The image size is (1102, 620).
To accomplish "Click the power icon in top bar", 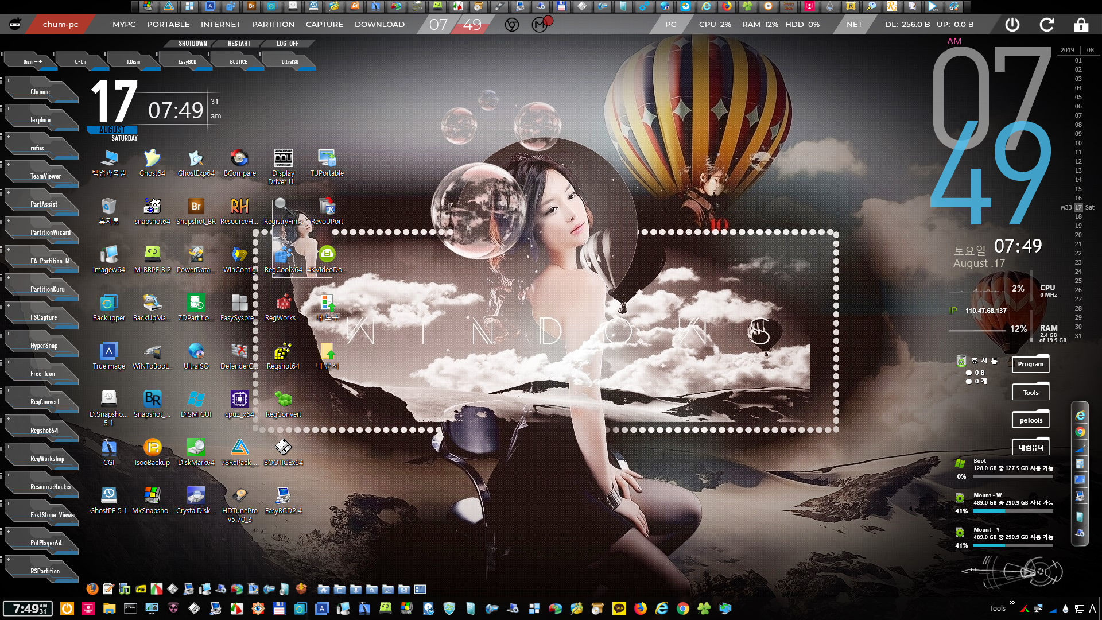I will pyautogui.click(x=1012, y=25).
